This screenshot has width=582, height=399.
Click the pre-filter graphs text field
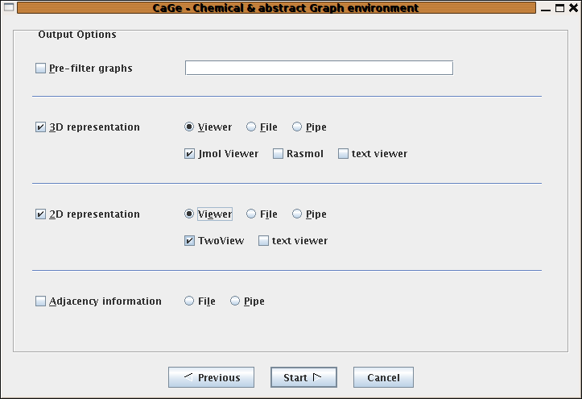click(319, 68)
